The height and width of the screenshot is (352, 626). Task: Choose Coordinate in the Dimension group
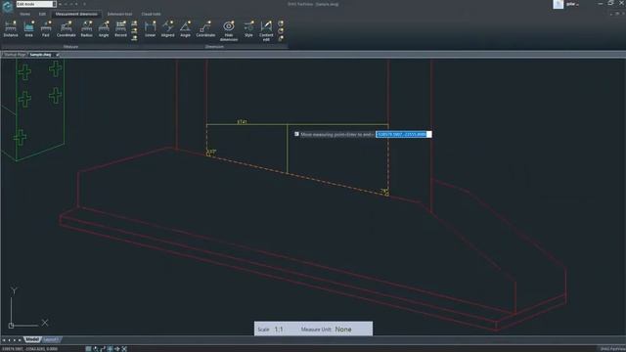[205, 29]
